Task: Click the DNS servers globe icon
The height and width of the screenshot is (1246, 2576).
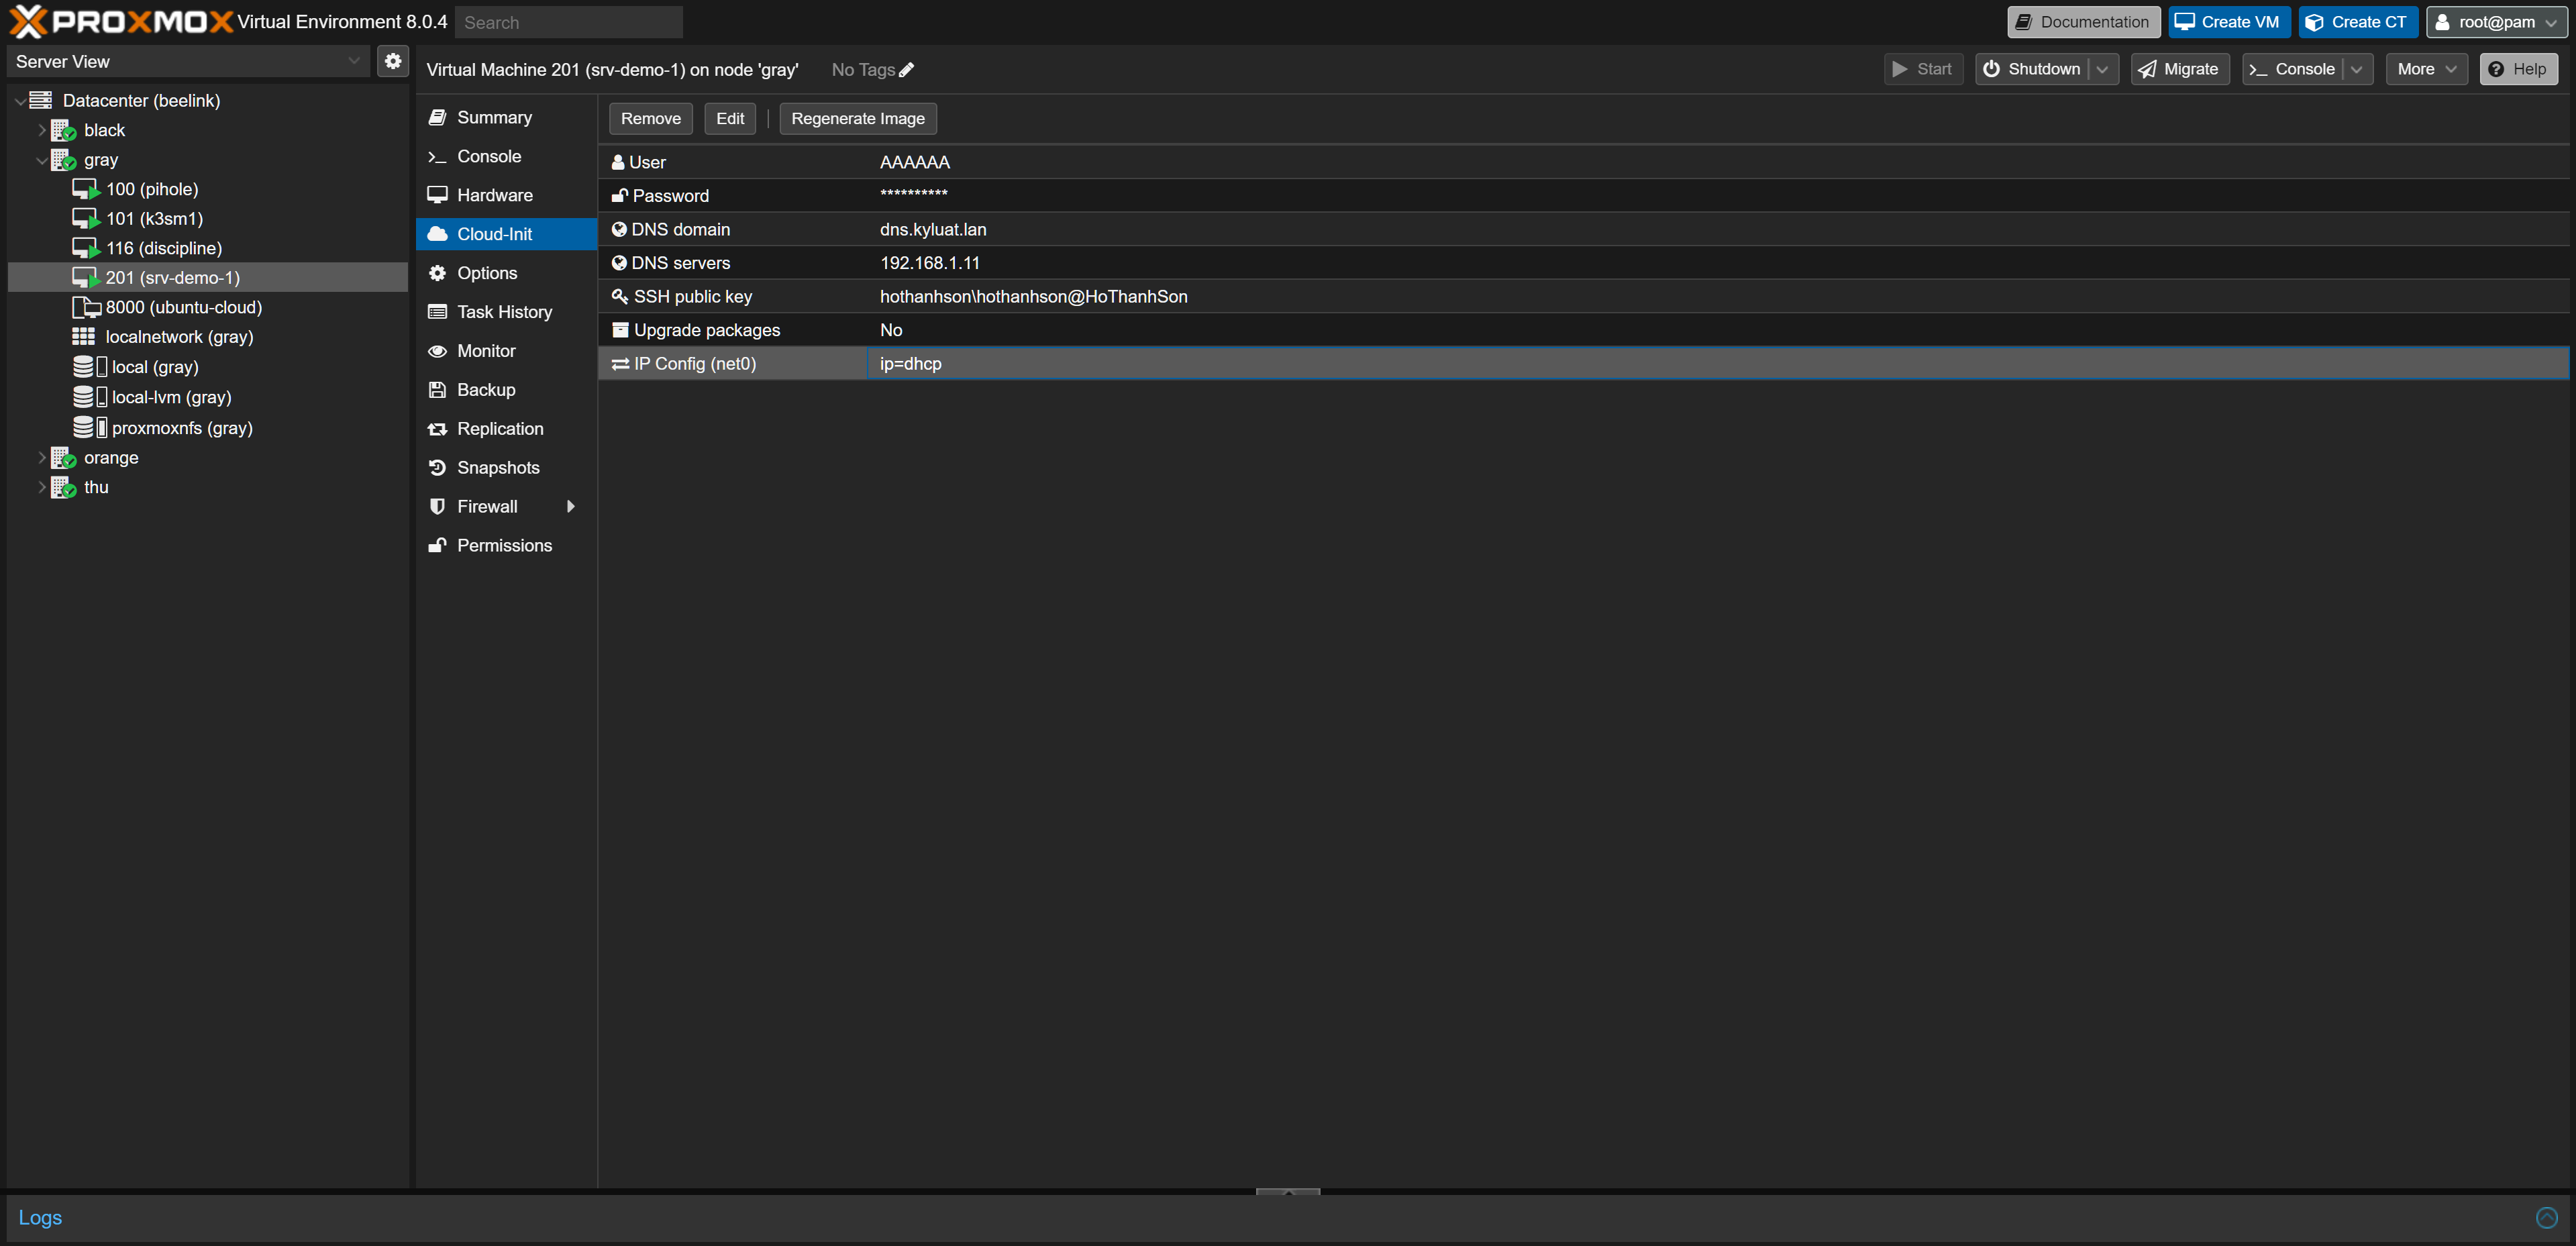Action: click(619, 263)
